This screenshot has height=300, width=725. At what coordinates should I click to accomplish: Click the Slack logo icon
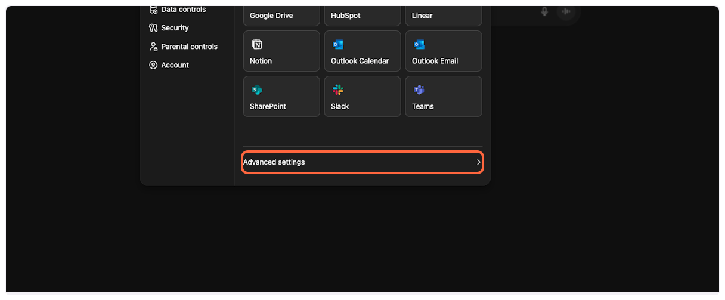click(337, 90)
